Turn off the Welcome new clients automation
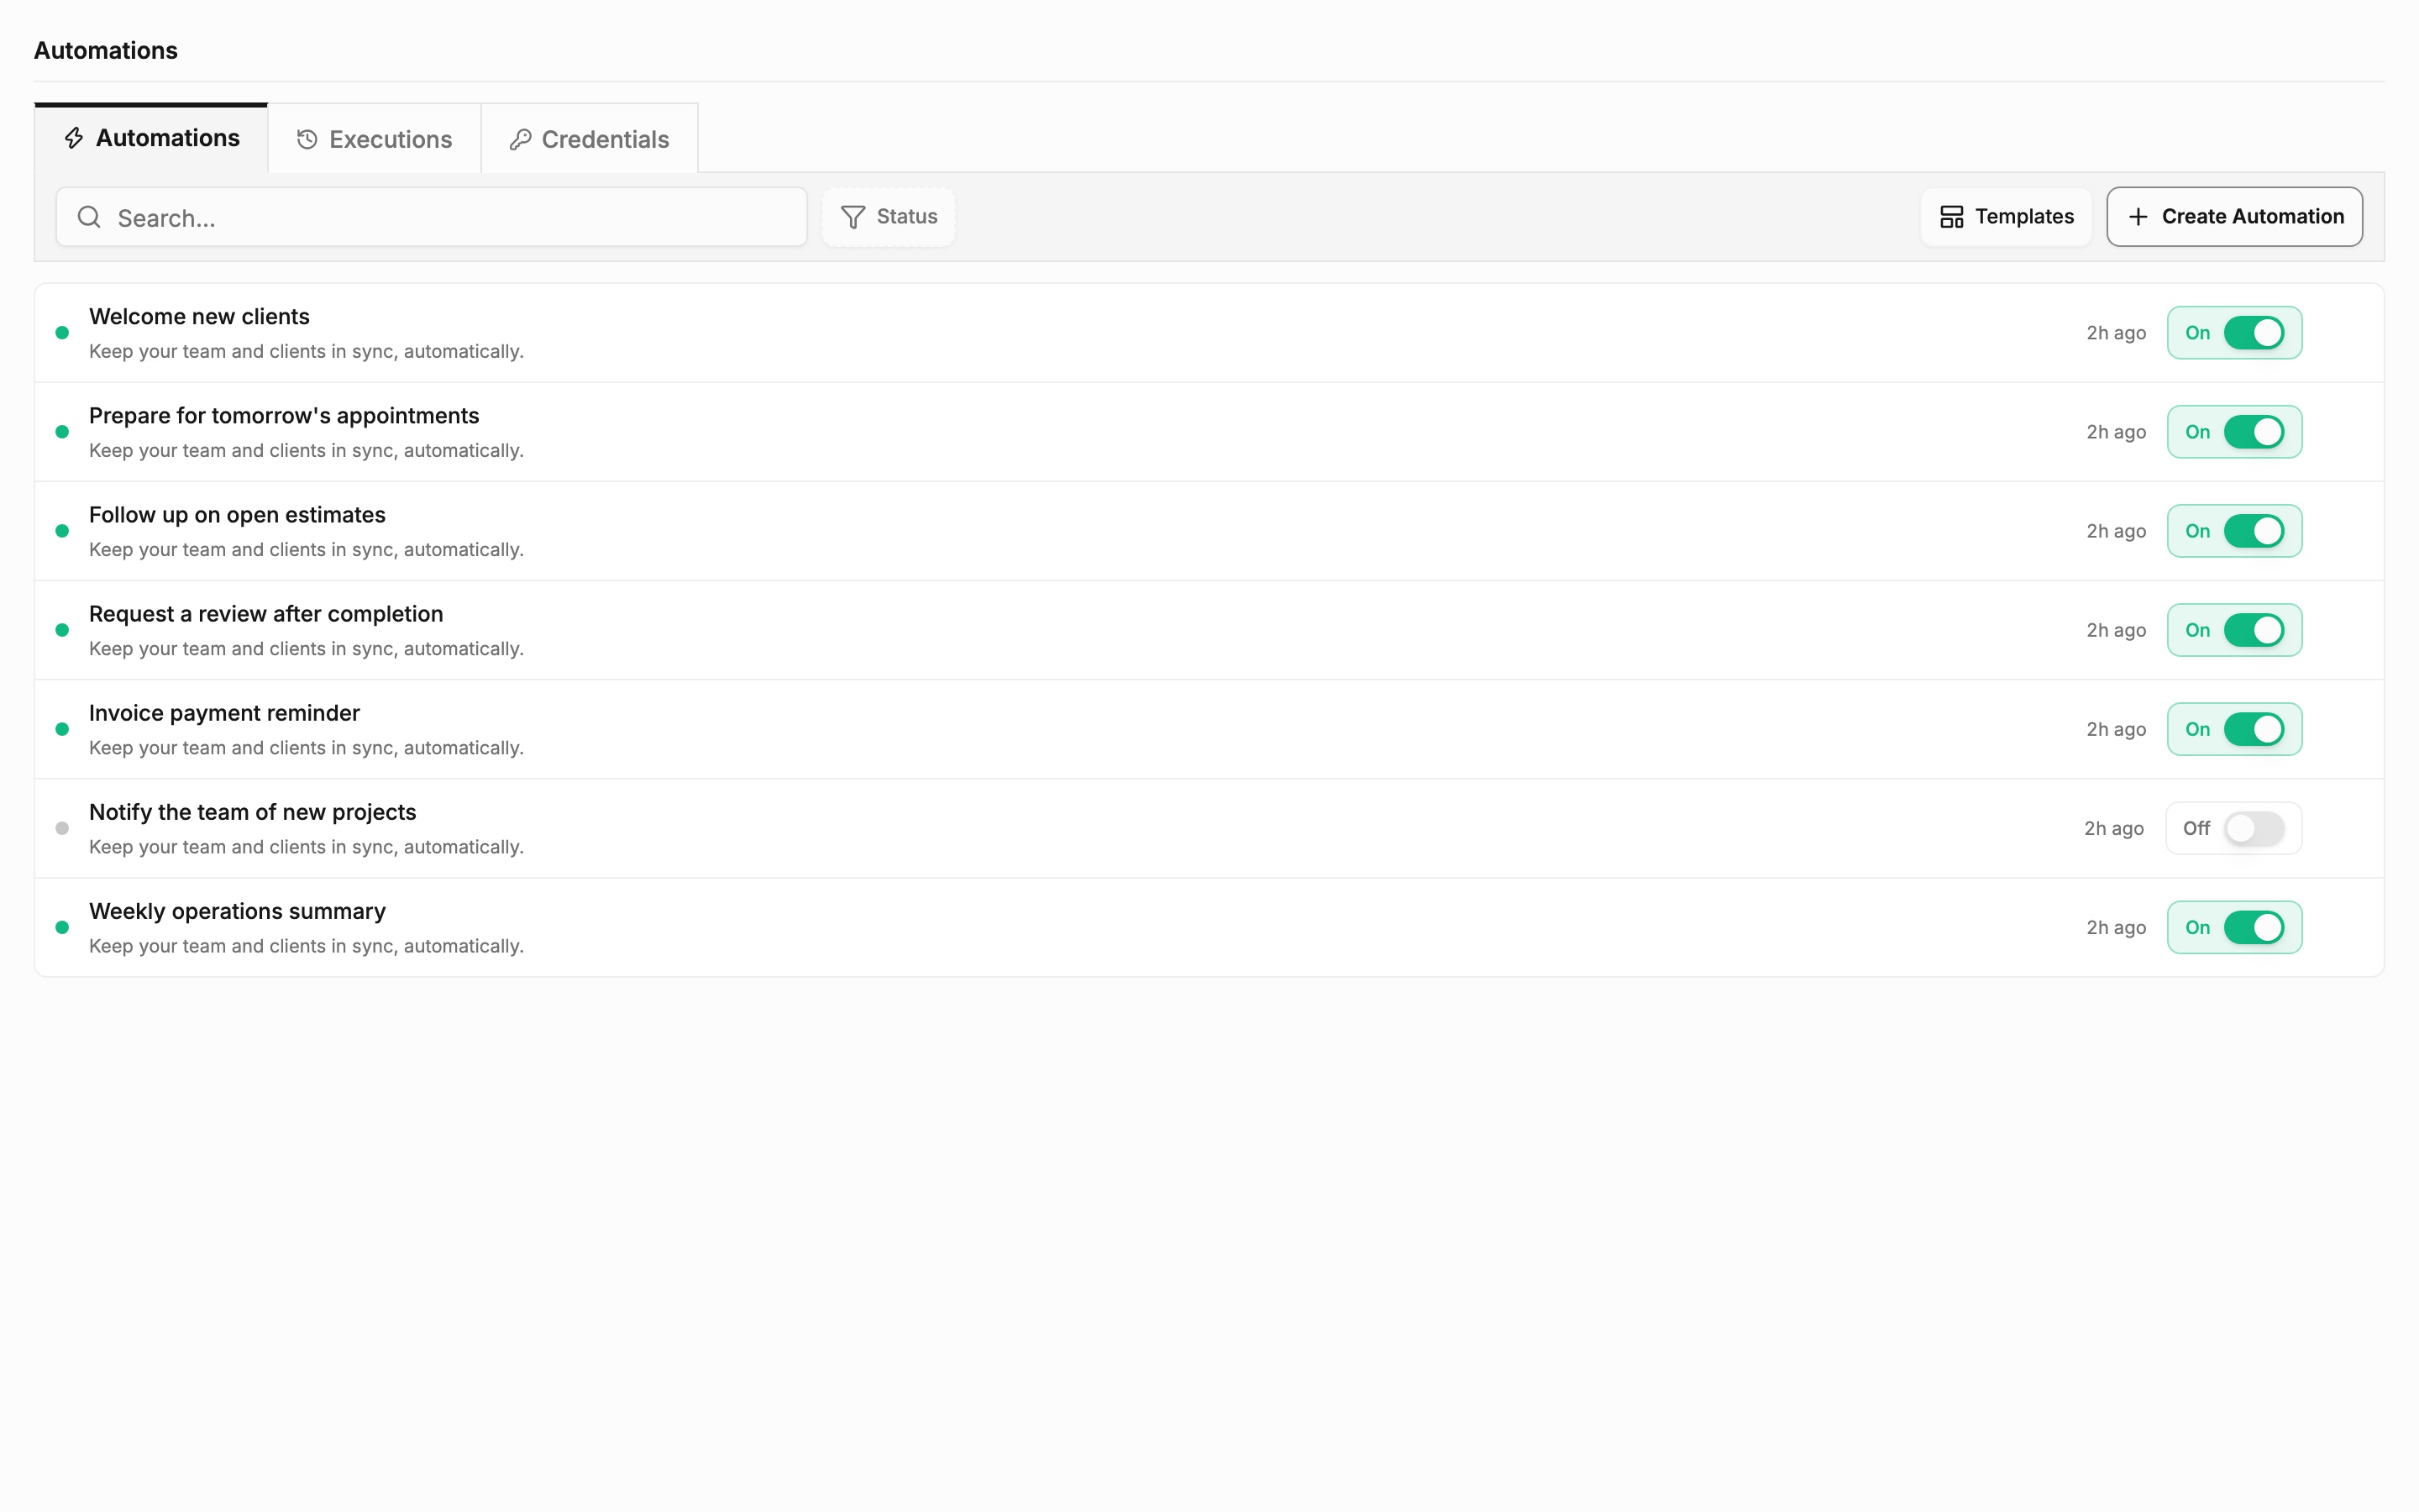This screenshot has width=2419, height=1512. (x=2254, y=333)
